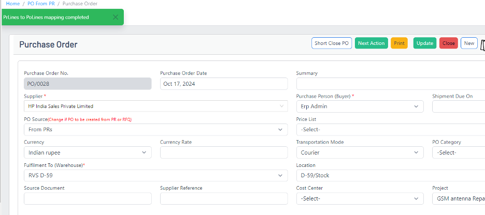Go to Home breadcrumb link
The image size is (485, 215).
coord(13,4)
